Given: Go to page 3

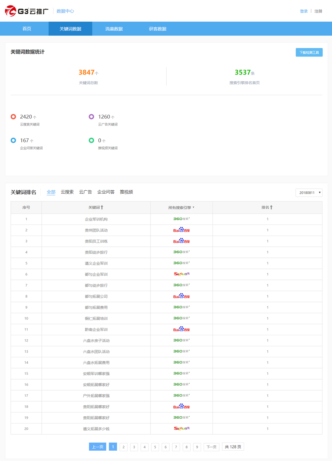Looking at the screenshot, I should (134, 447).
